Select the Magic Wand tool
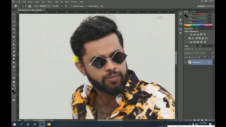This screenshot has height=127, width=226. (x=14, y=25)
